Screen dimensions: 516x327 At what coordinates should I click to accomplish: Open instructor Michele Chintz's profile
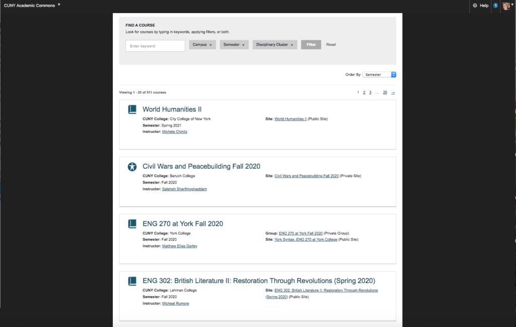pos(175,132)
